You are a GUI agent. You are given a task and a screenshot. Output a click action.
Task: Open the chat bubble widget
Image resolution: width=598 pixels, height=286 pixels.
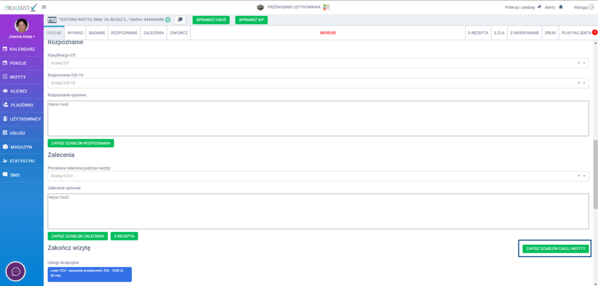click(x=16, y=271)
